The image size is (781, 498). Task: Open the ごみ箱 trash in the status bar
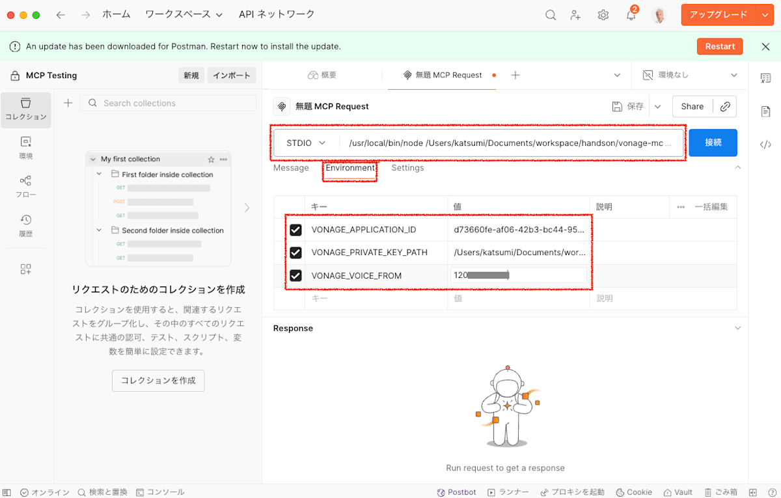pyautogui.click(x=720, y=492)
